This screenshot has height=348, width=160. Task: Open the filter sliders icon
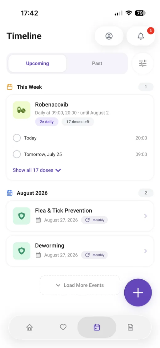[143, 63]
